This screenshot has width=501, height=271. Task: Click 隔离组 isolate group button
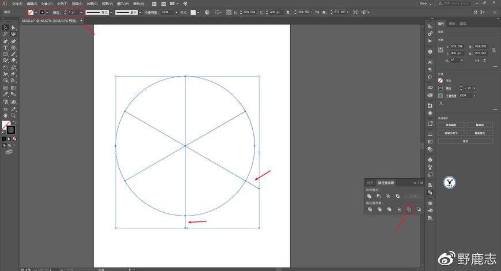click(x=480, y=125)
